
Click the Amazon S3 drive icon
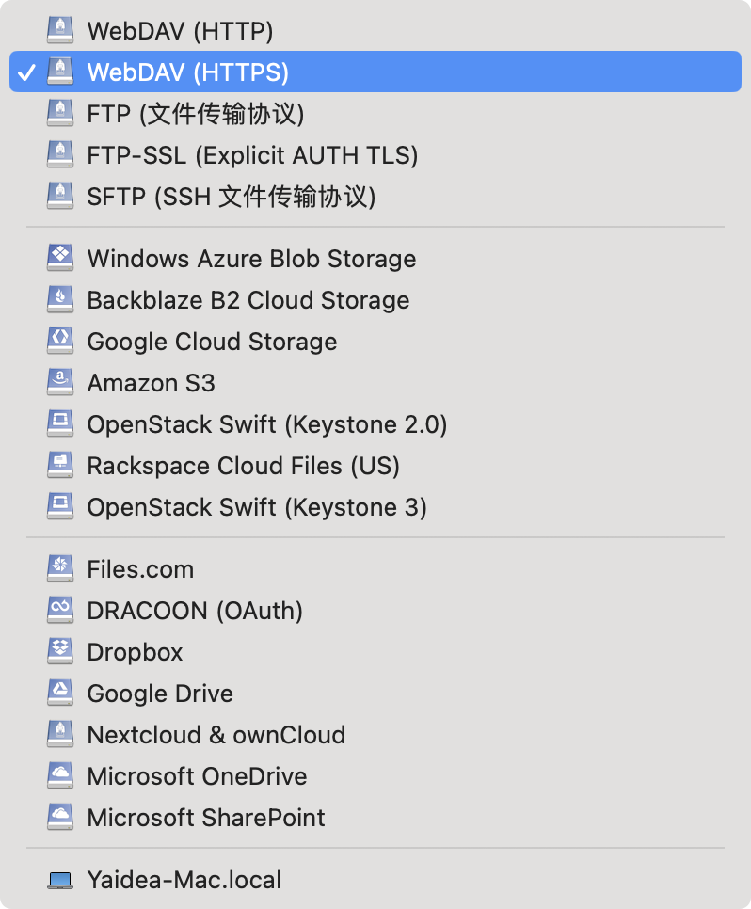(60, 382)
